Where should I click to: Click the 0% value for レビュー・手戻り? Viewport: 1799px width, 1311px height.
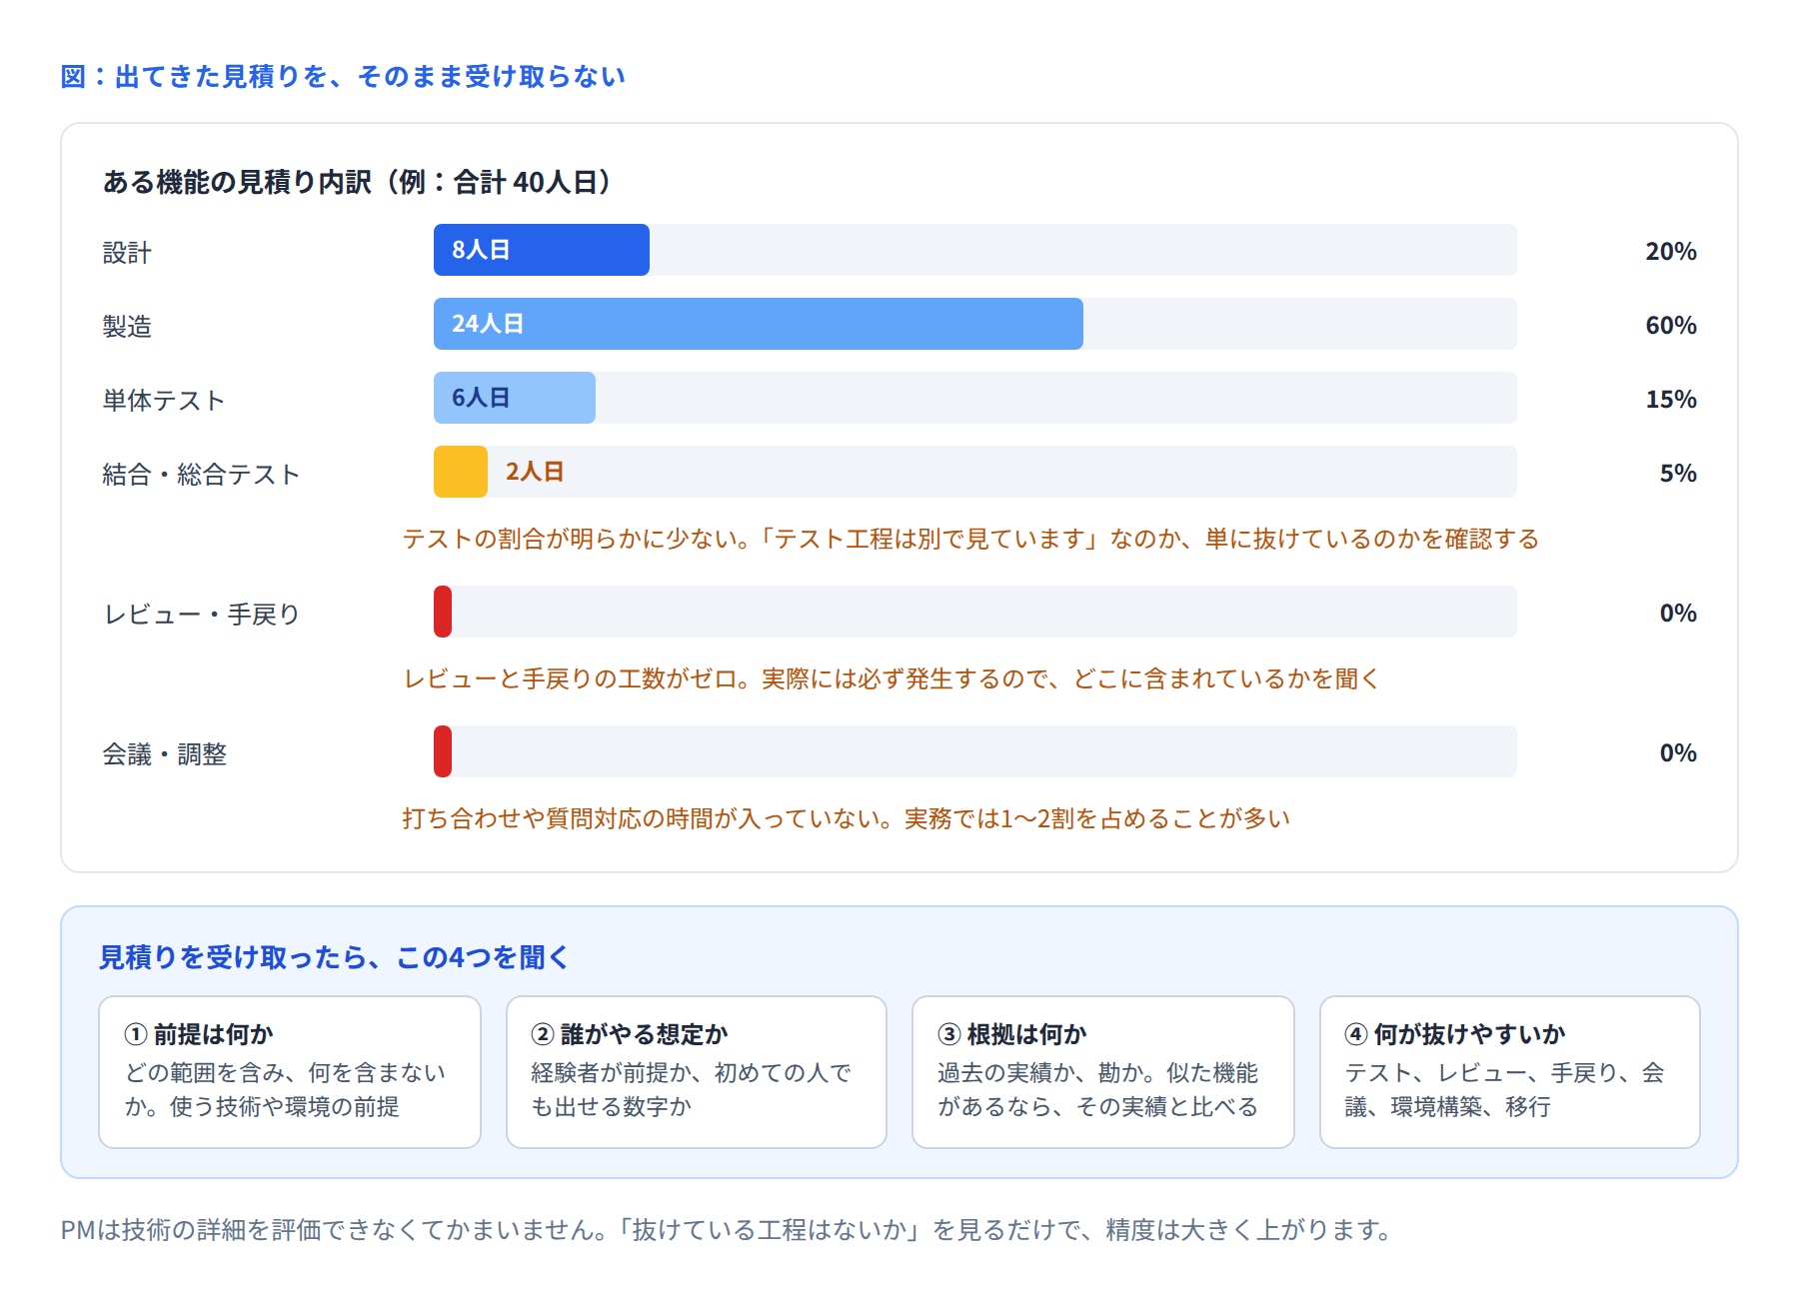point(1678,614)
